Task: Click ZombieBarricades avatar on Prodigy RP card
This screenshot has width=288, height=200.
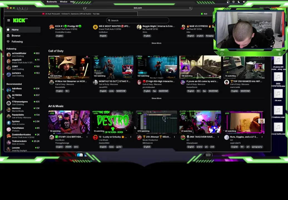Action: pyautogui.click(x=52, y=27)
